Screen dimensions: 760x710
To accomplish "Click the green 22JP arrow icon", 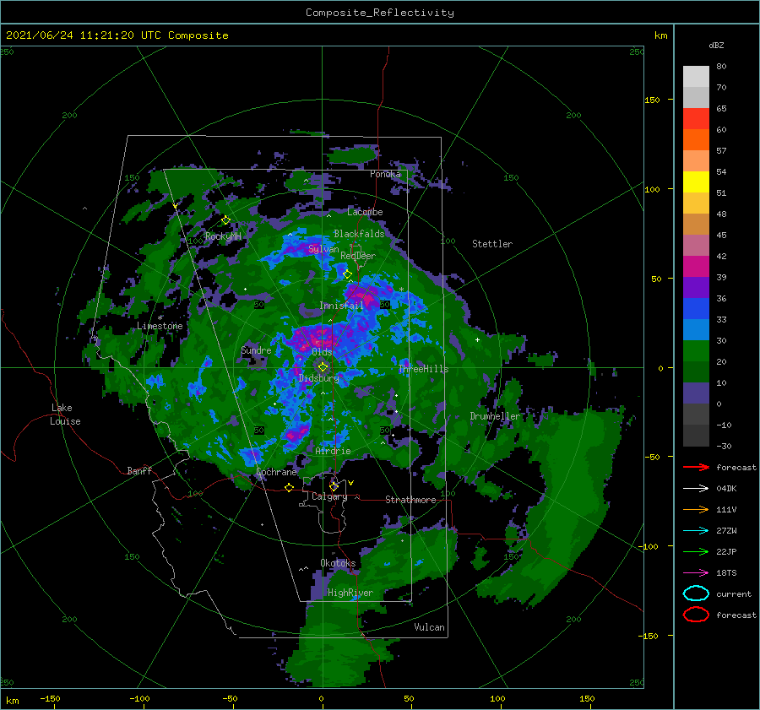I will (x=696, y=551).
